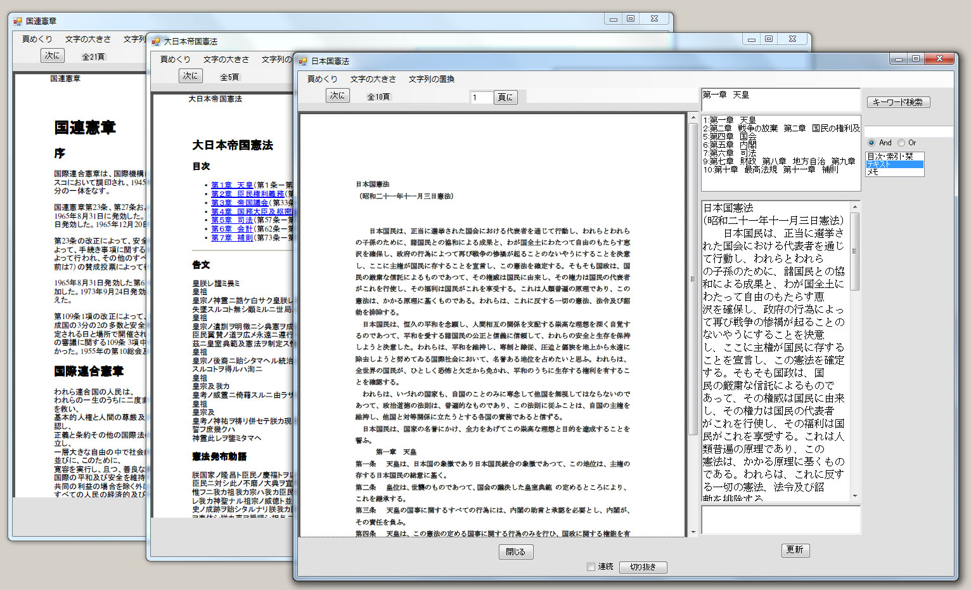Click the 国際連合憲章 heading in 国連憲章 window
Viewport: 971px width, 590px height.
(x=89, y=371)
